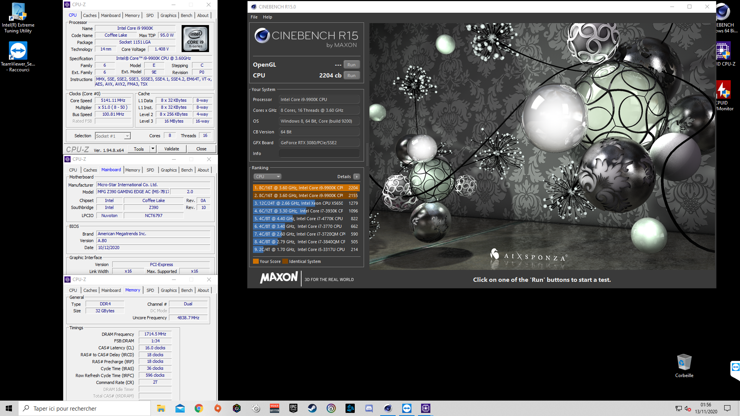Screen dimensions: 740x416
Task: Open Epic Games Launcher taskbar icon
Action: [x=293, y=408]
